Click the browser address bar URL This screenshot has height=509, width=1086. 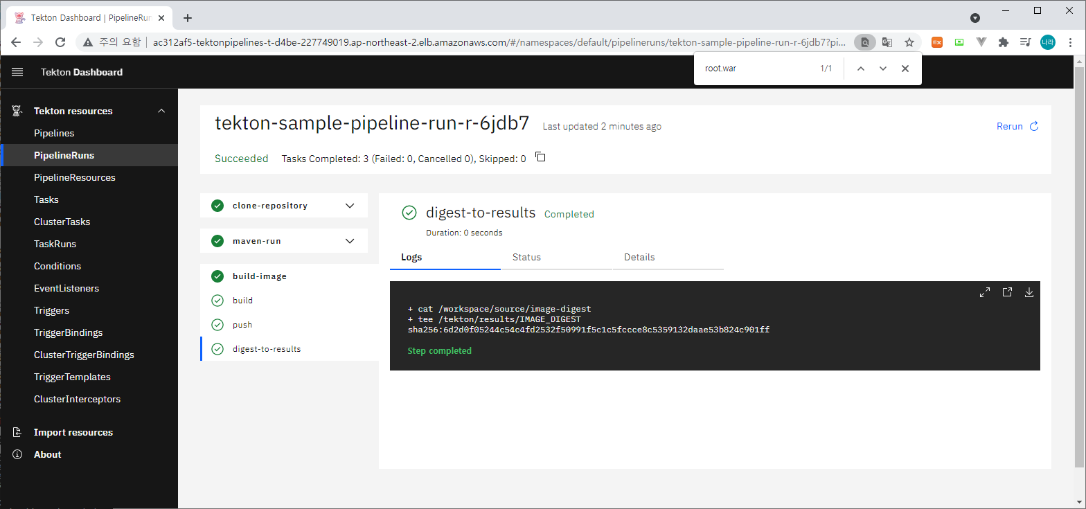499,42
